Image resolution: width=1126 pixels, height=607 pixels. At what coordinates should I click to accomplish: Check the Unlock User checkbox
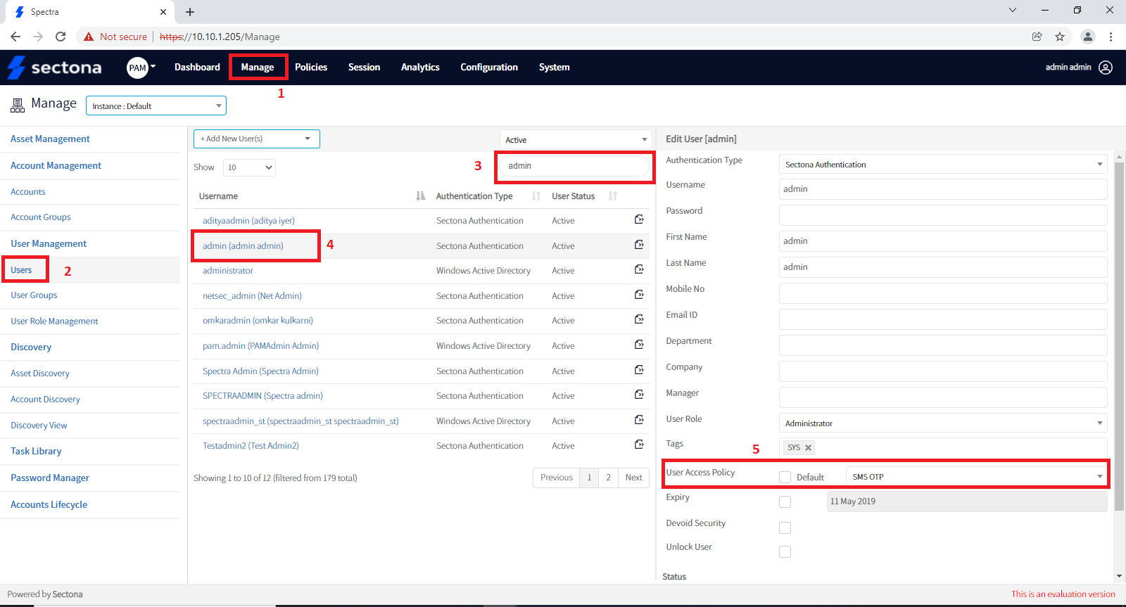[x=785, y=551]
